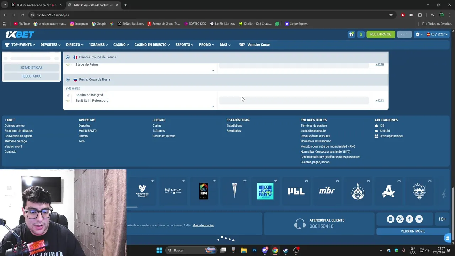Open the YouTube bookmark

click(22, 24)
